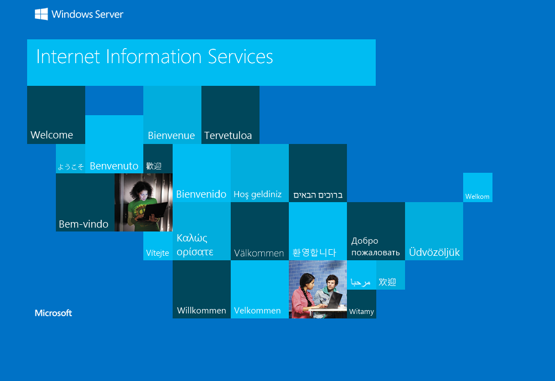Image resolution: width=555 pixels, height=381 pixels.
Task: Click the Bienvenue tile
Action: [x=173, y=115]
